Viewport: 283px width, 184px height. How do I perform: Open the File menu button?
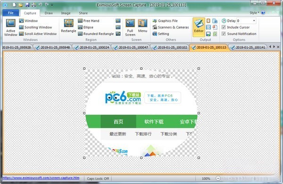pyautogui.click(x=11, y=13)
